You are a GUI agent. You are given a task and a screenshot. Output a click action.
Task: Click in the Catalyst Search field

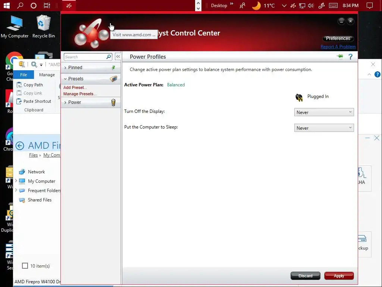(85, 57)
